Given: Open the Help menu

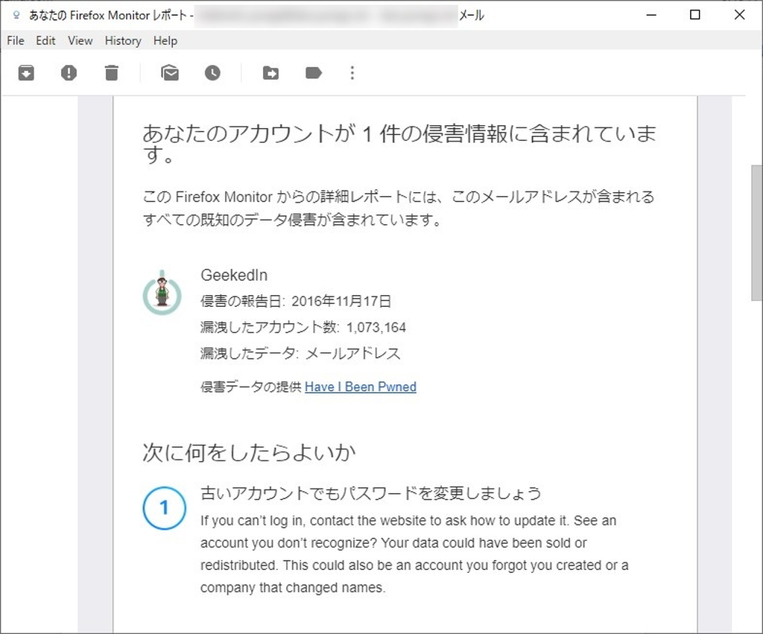Looking at the screenshot, I should [x=165, y=41].
